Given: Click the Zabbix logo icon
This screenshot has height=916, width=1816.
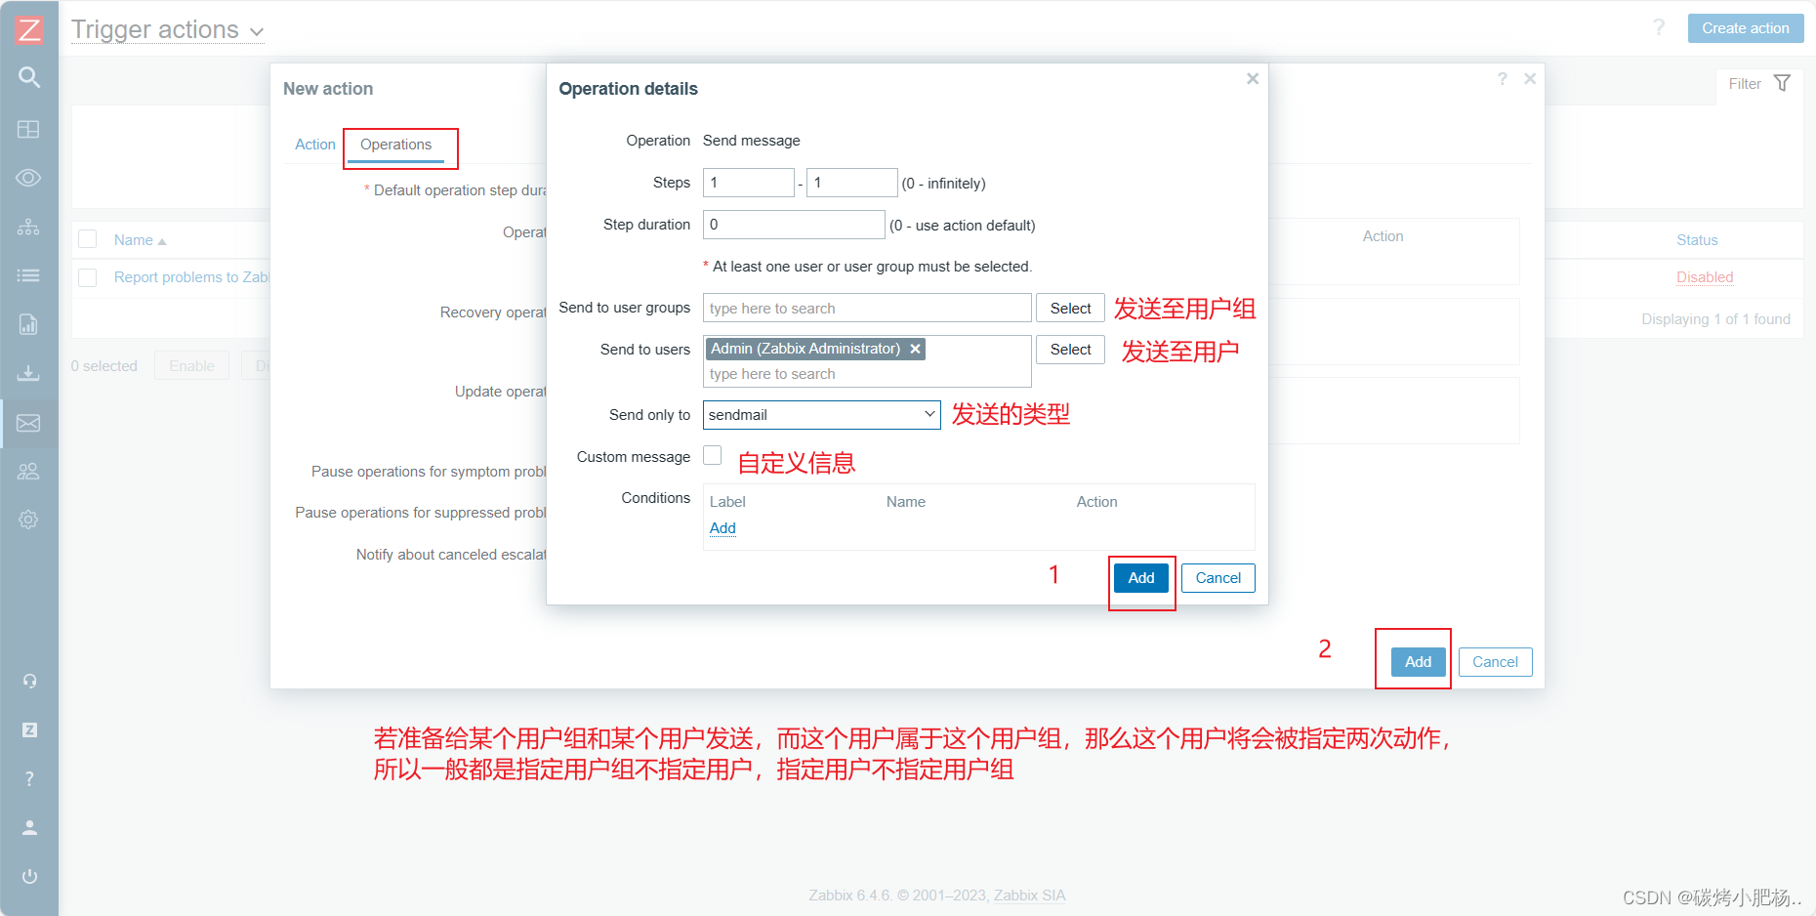Looking at the screenshot, I should 29,29.
